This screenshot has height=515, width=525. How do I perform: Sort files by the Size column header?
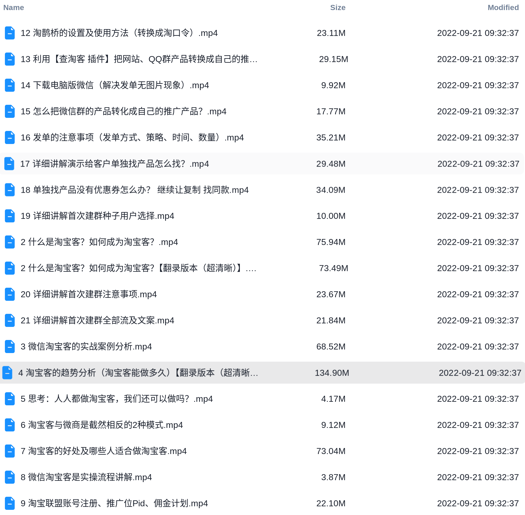338,8
